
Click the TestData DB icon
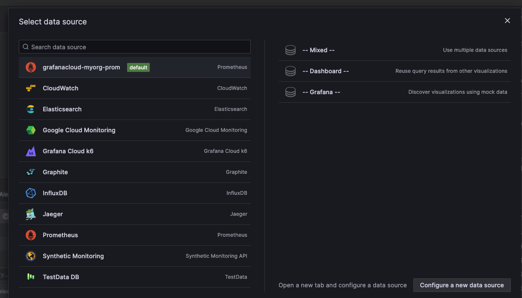point(31,277)
